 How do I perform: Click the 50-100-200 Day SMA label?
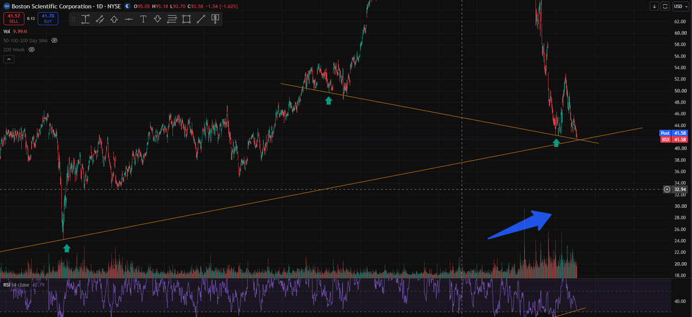pos(27,41)
